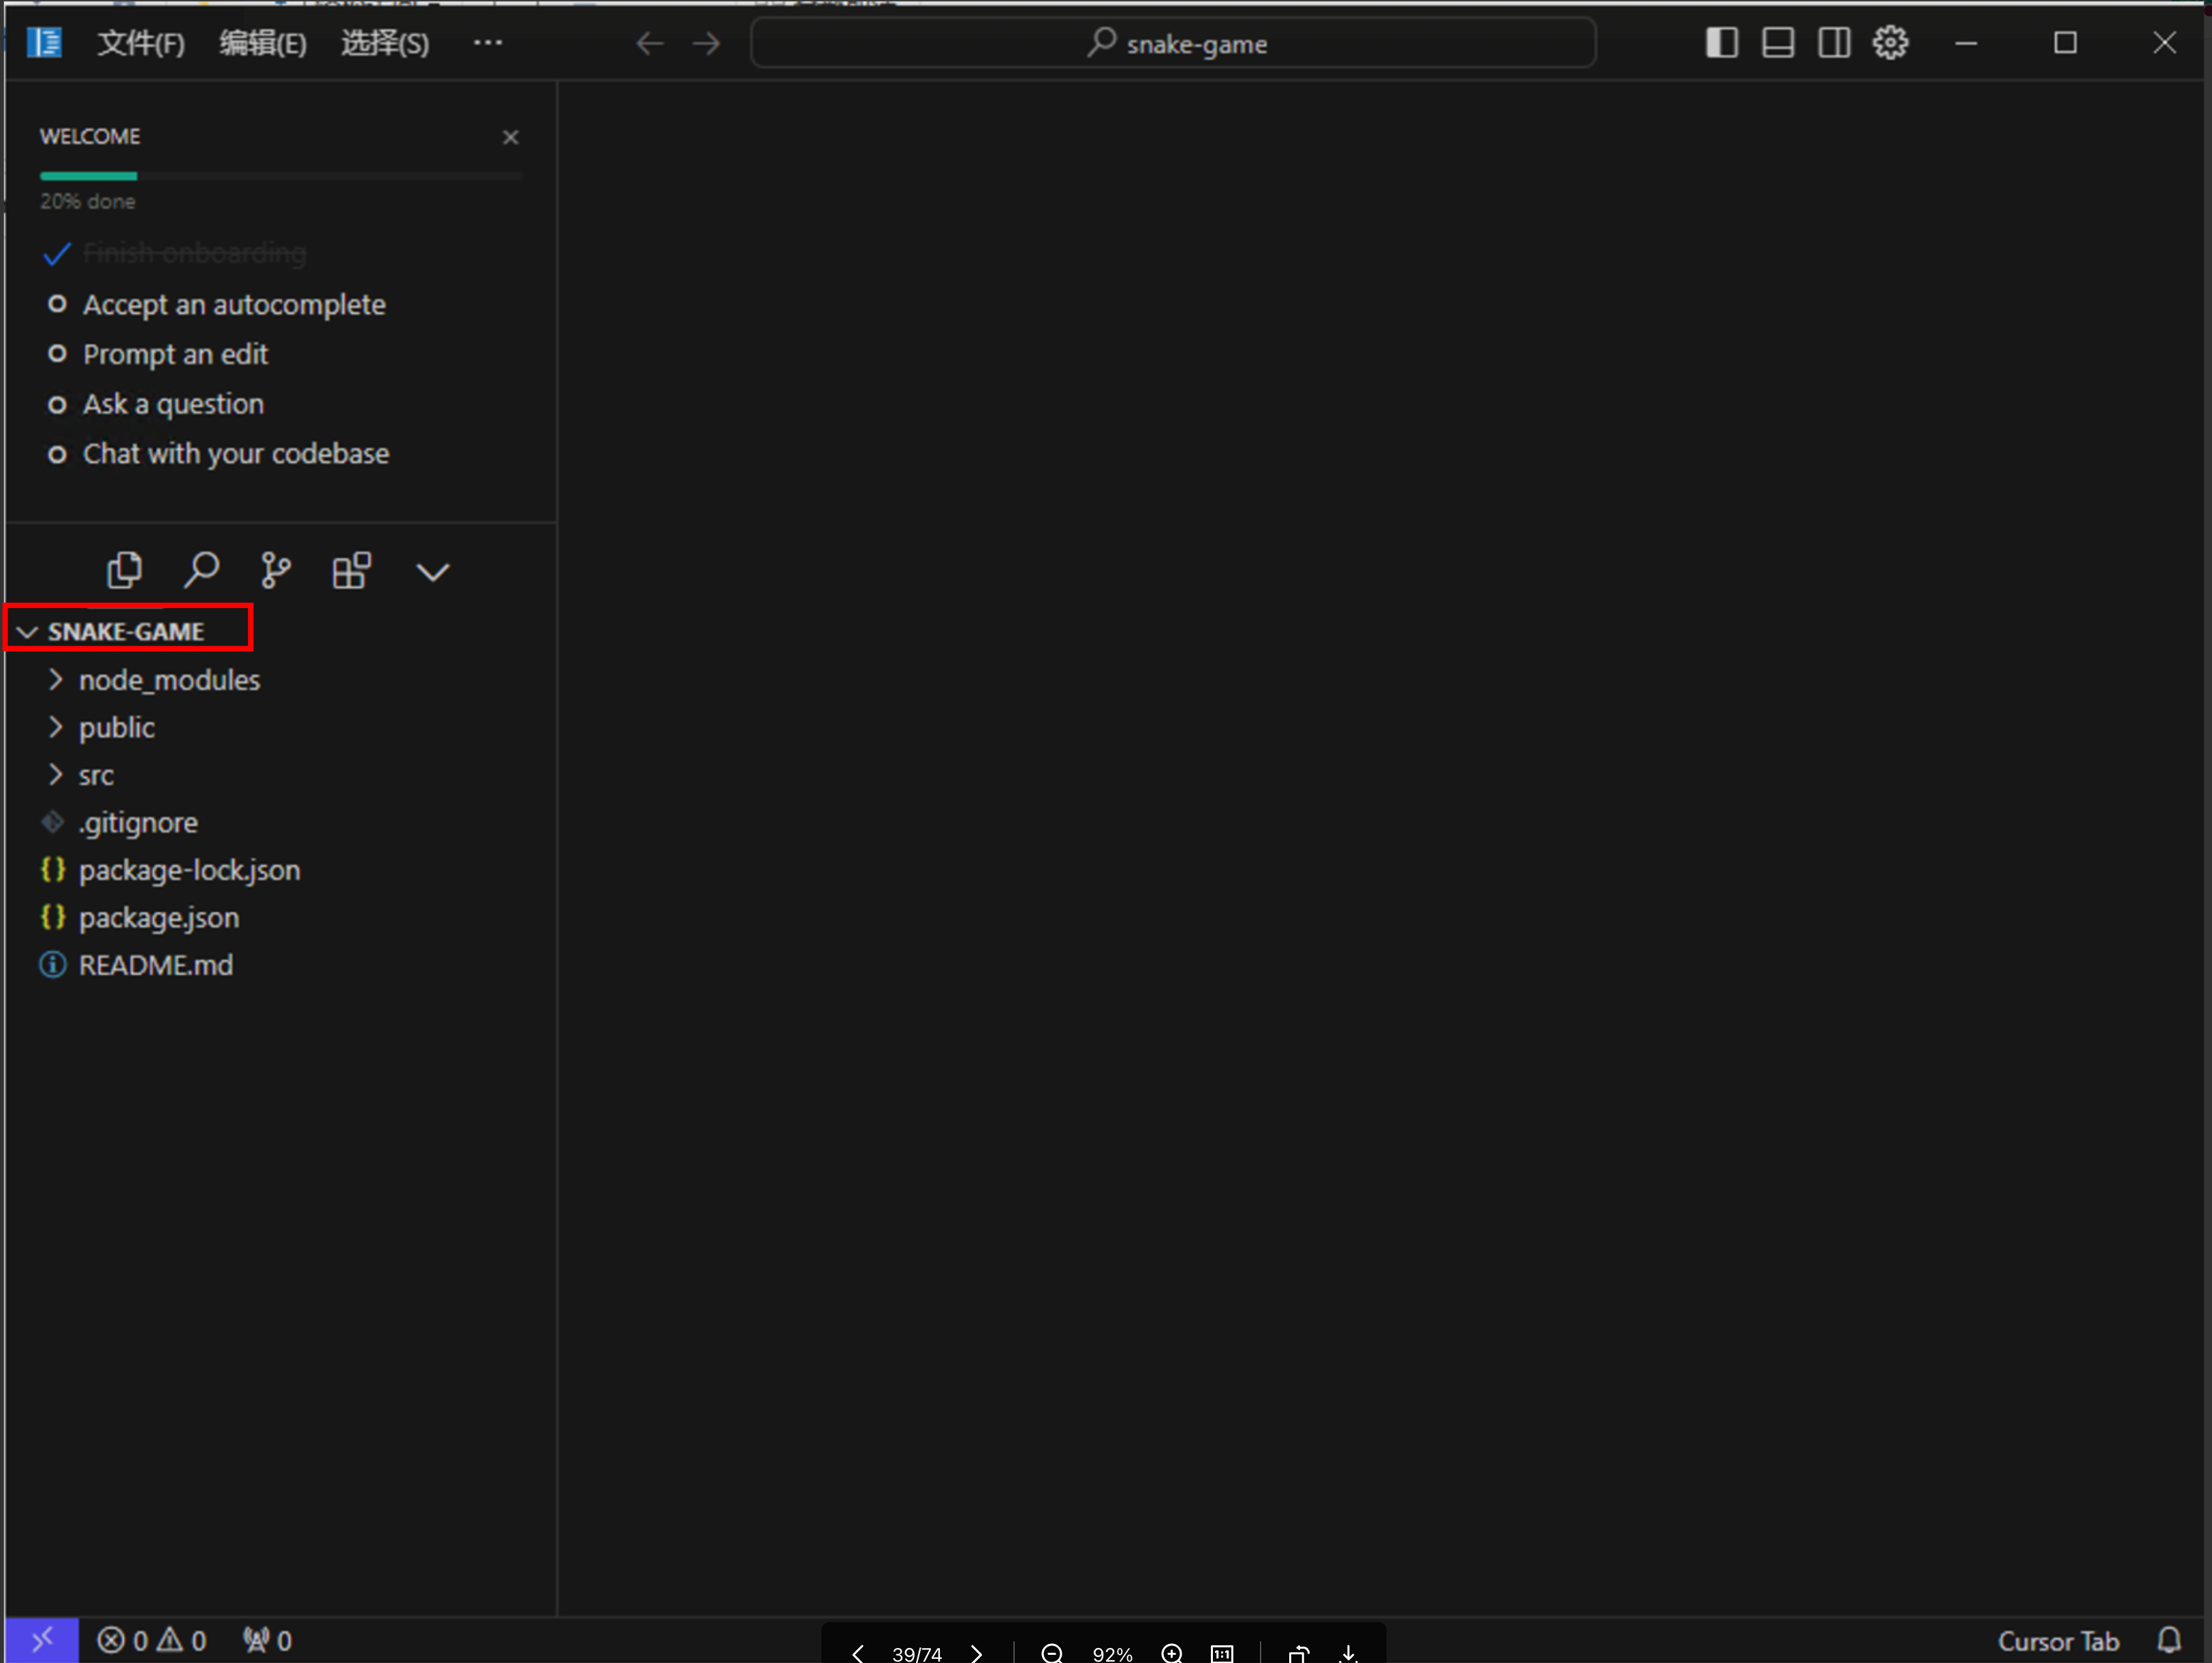Viewport: 2212px width, 1663px height.
Task: Open the 文件(F) menu
Action: [x=141, y=43]
